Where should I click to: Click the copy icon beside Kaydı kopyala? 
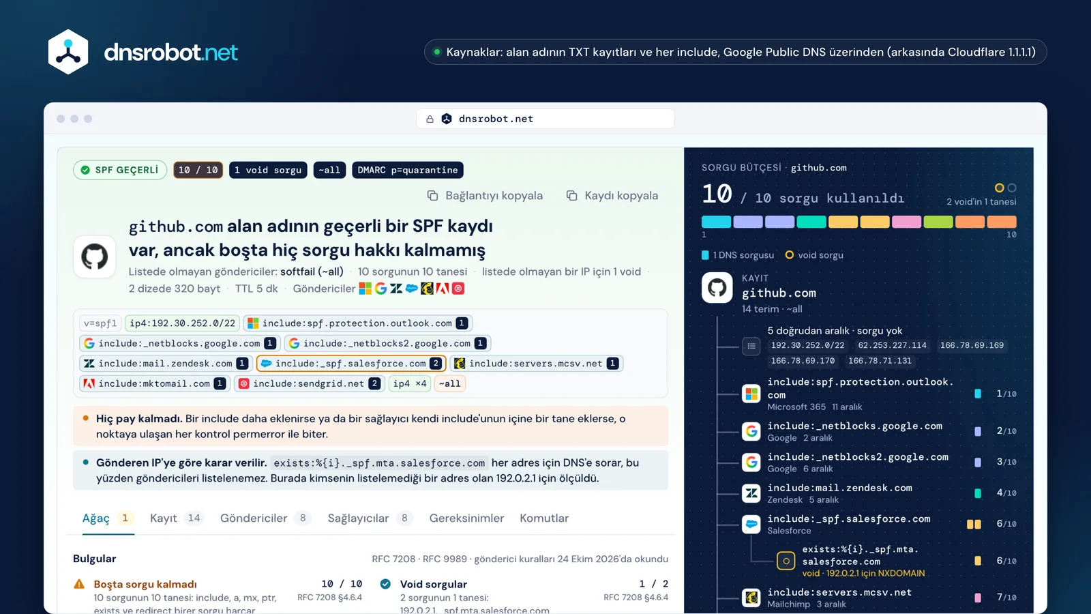[572, 196]
